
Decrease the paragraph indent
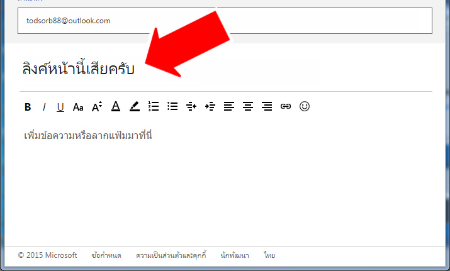[191, 106]
